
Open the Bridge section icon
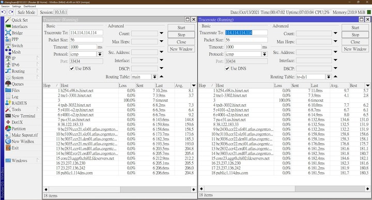(8, 33)
